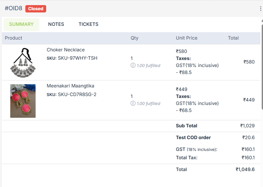This screenshot has width=263, height=187.
Task: Click the Qty column header
Action: pyautogui.click(x=134, y=38)
